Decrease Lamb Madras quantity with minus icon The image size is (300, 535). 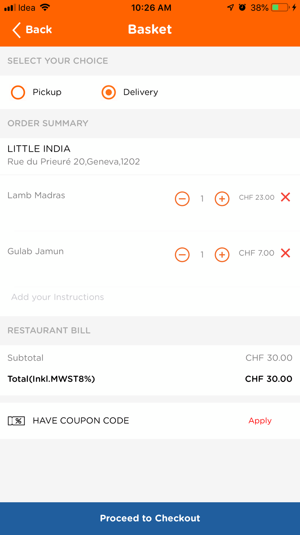point(182,199)
